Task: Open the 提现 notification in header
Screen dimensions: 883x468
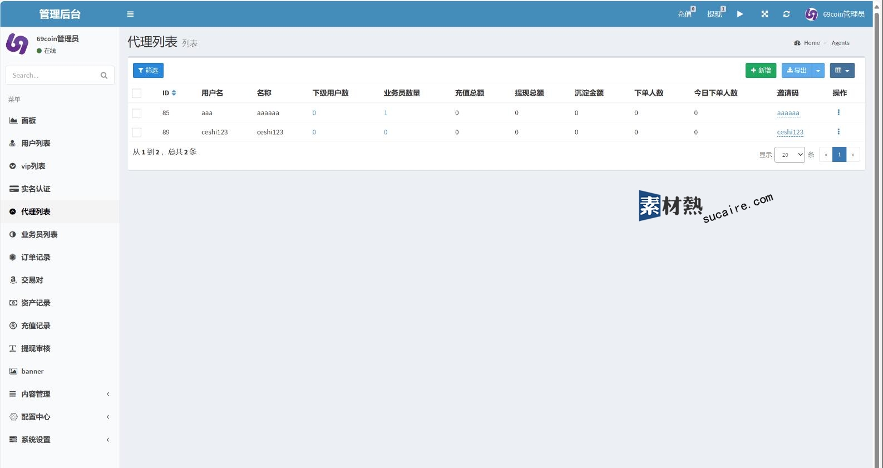Action: 715,14
